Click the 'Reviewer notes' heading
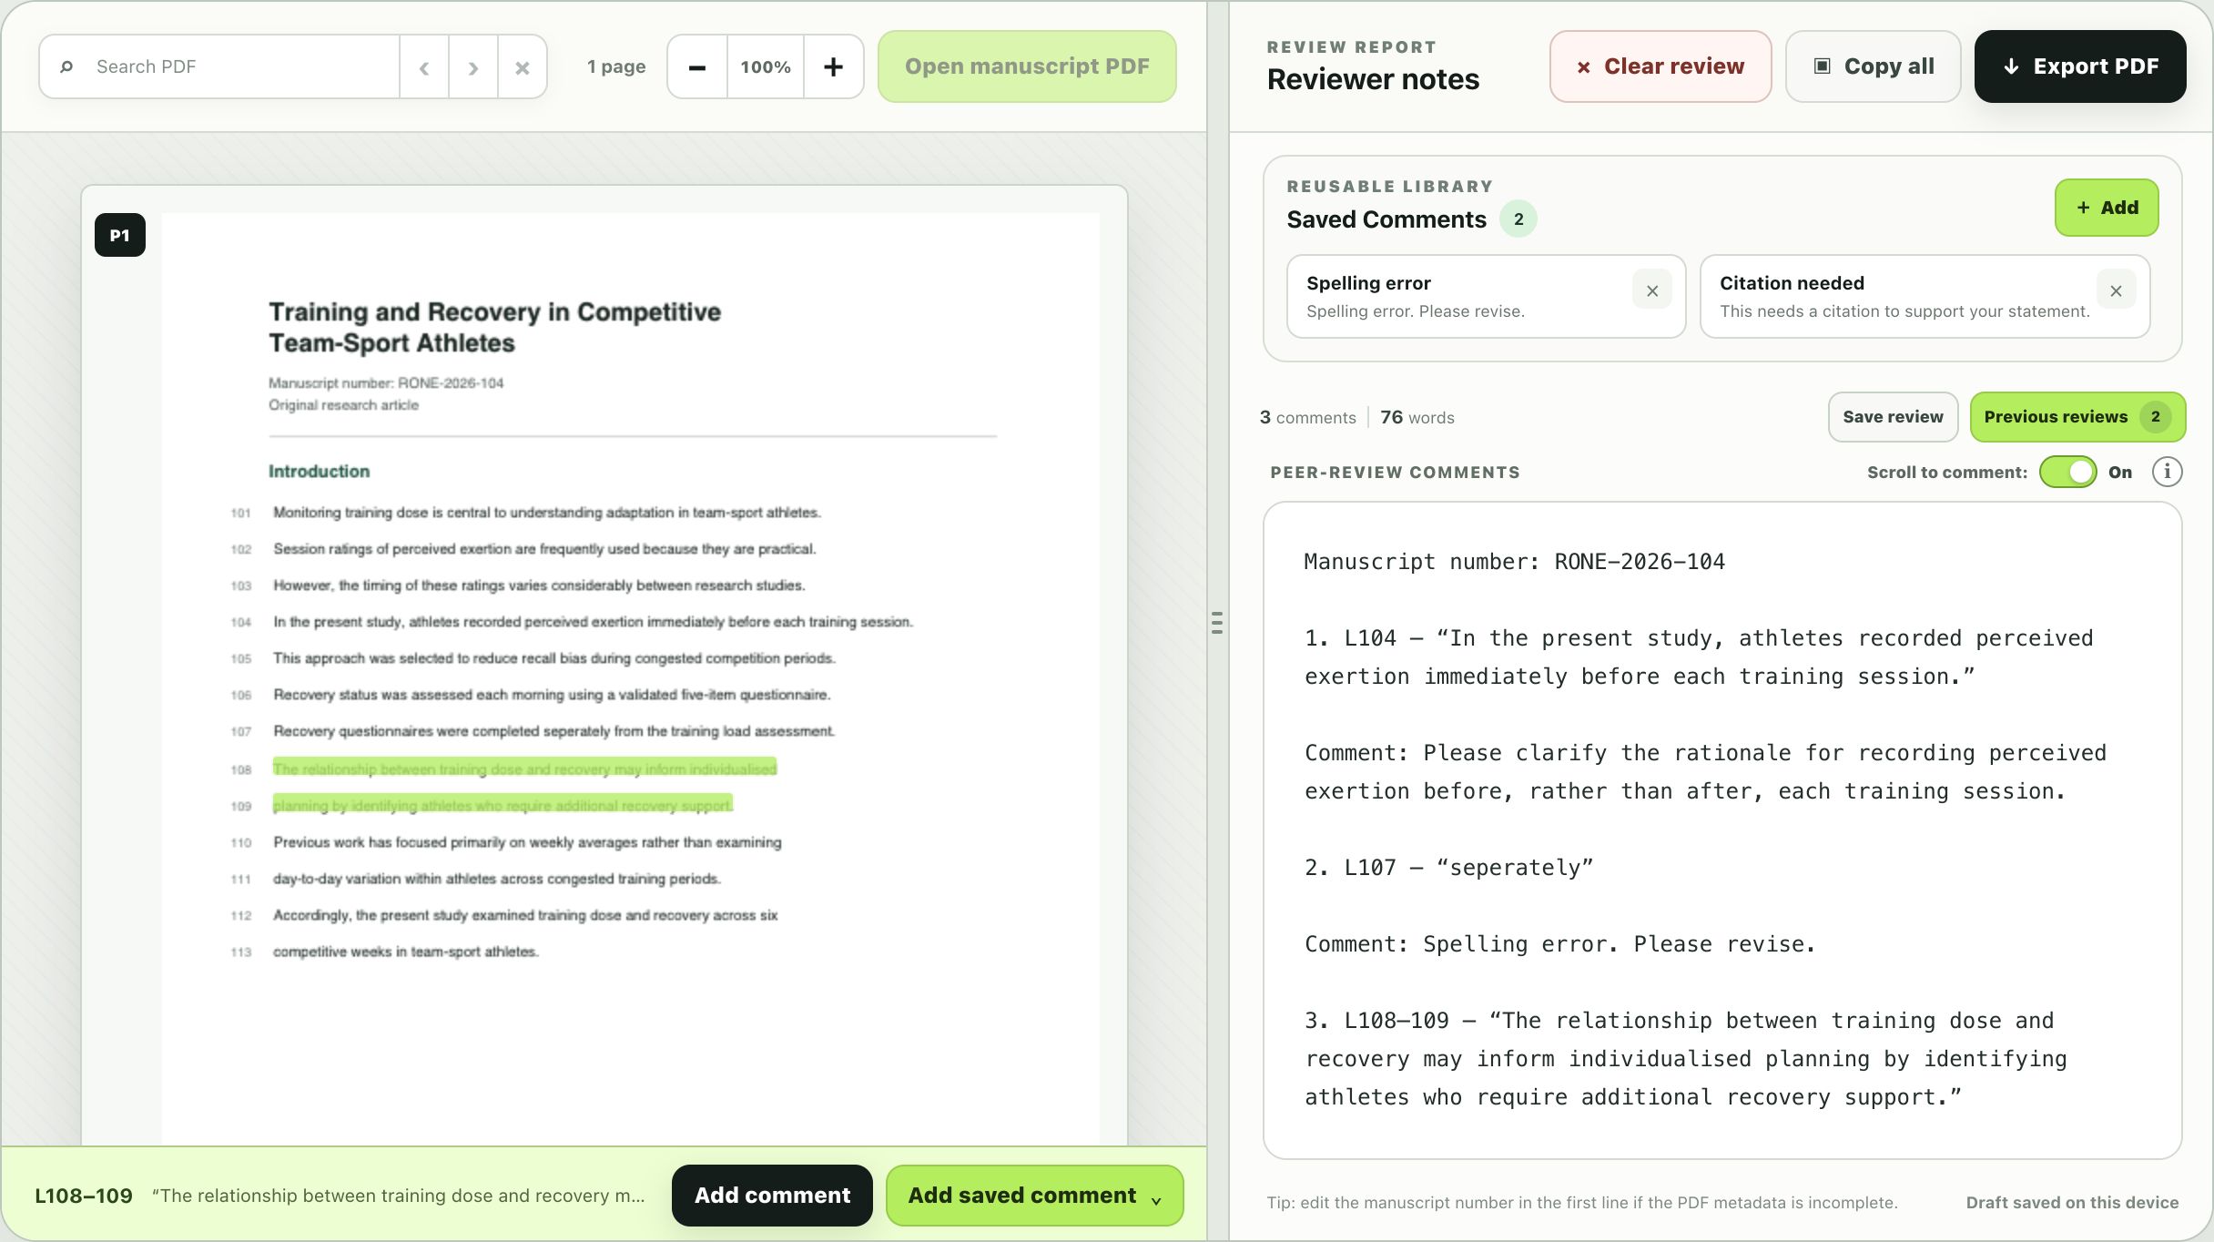The height and width of the screenshot is (1242, 2214). coord(1373,79)
